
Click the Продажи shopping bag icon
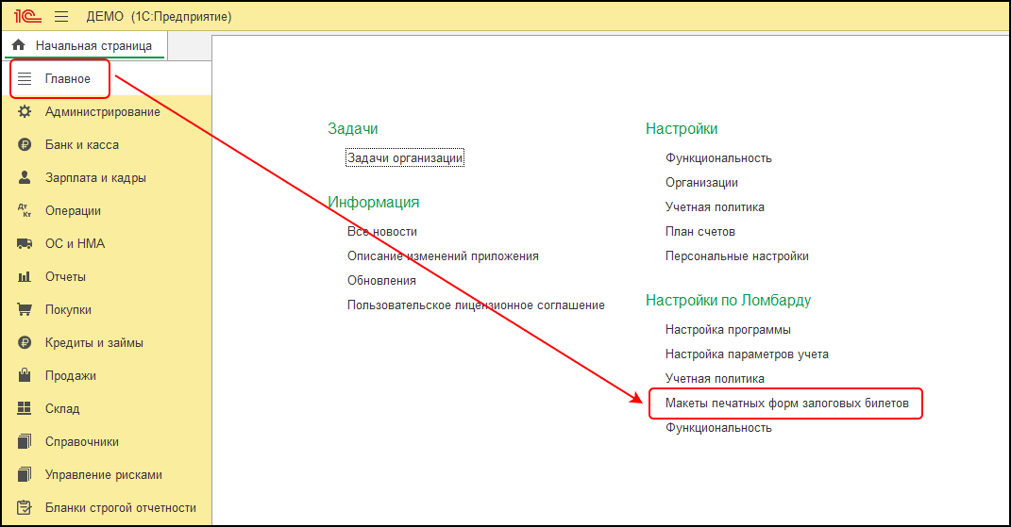click(x=25, y=375)
